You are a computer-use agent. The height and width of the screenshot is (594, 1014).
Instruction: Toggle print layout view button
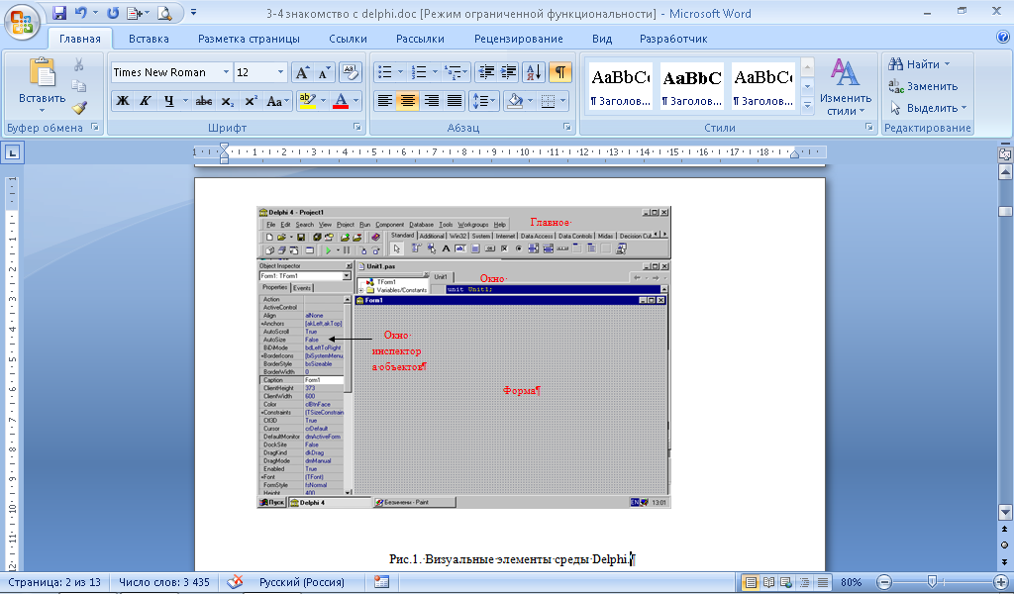751,582
